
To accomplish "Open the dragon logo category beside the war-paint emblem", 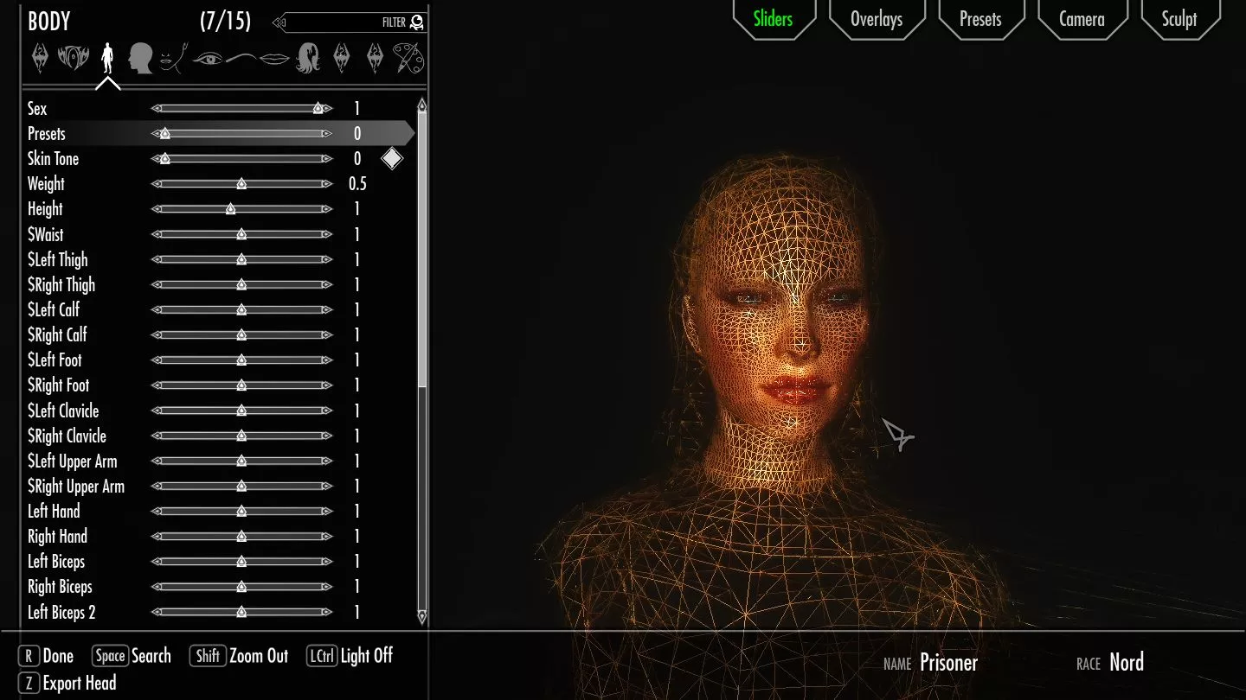I will coord(41,59).
